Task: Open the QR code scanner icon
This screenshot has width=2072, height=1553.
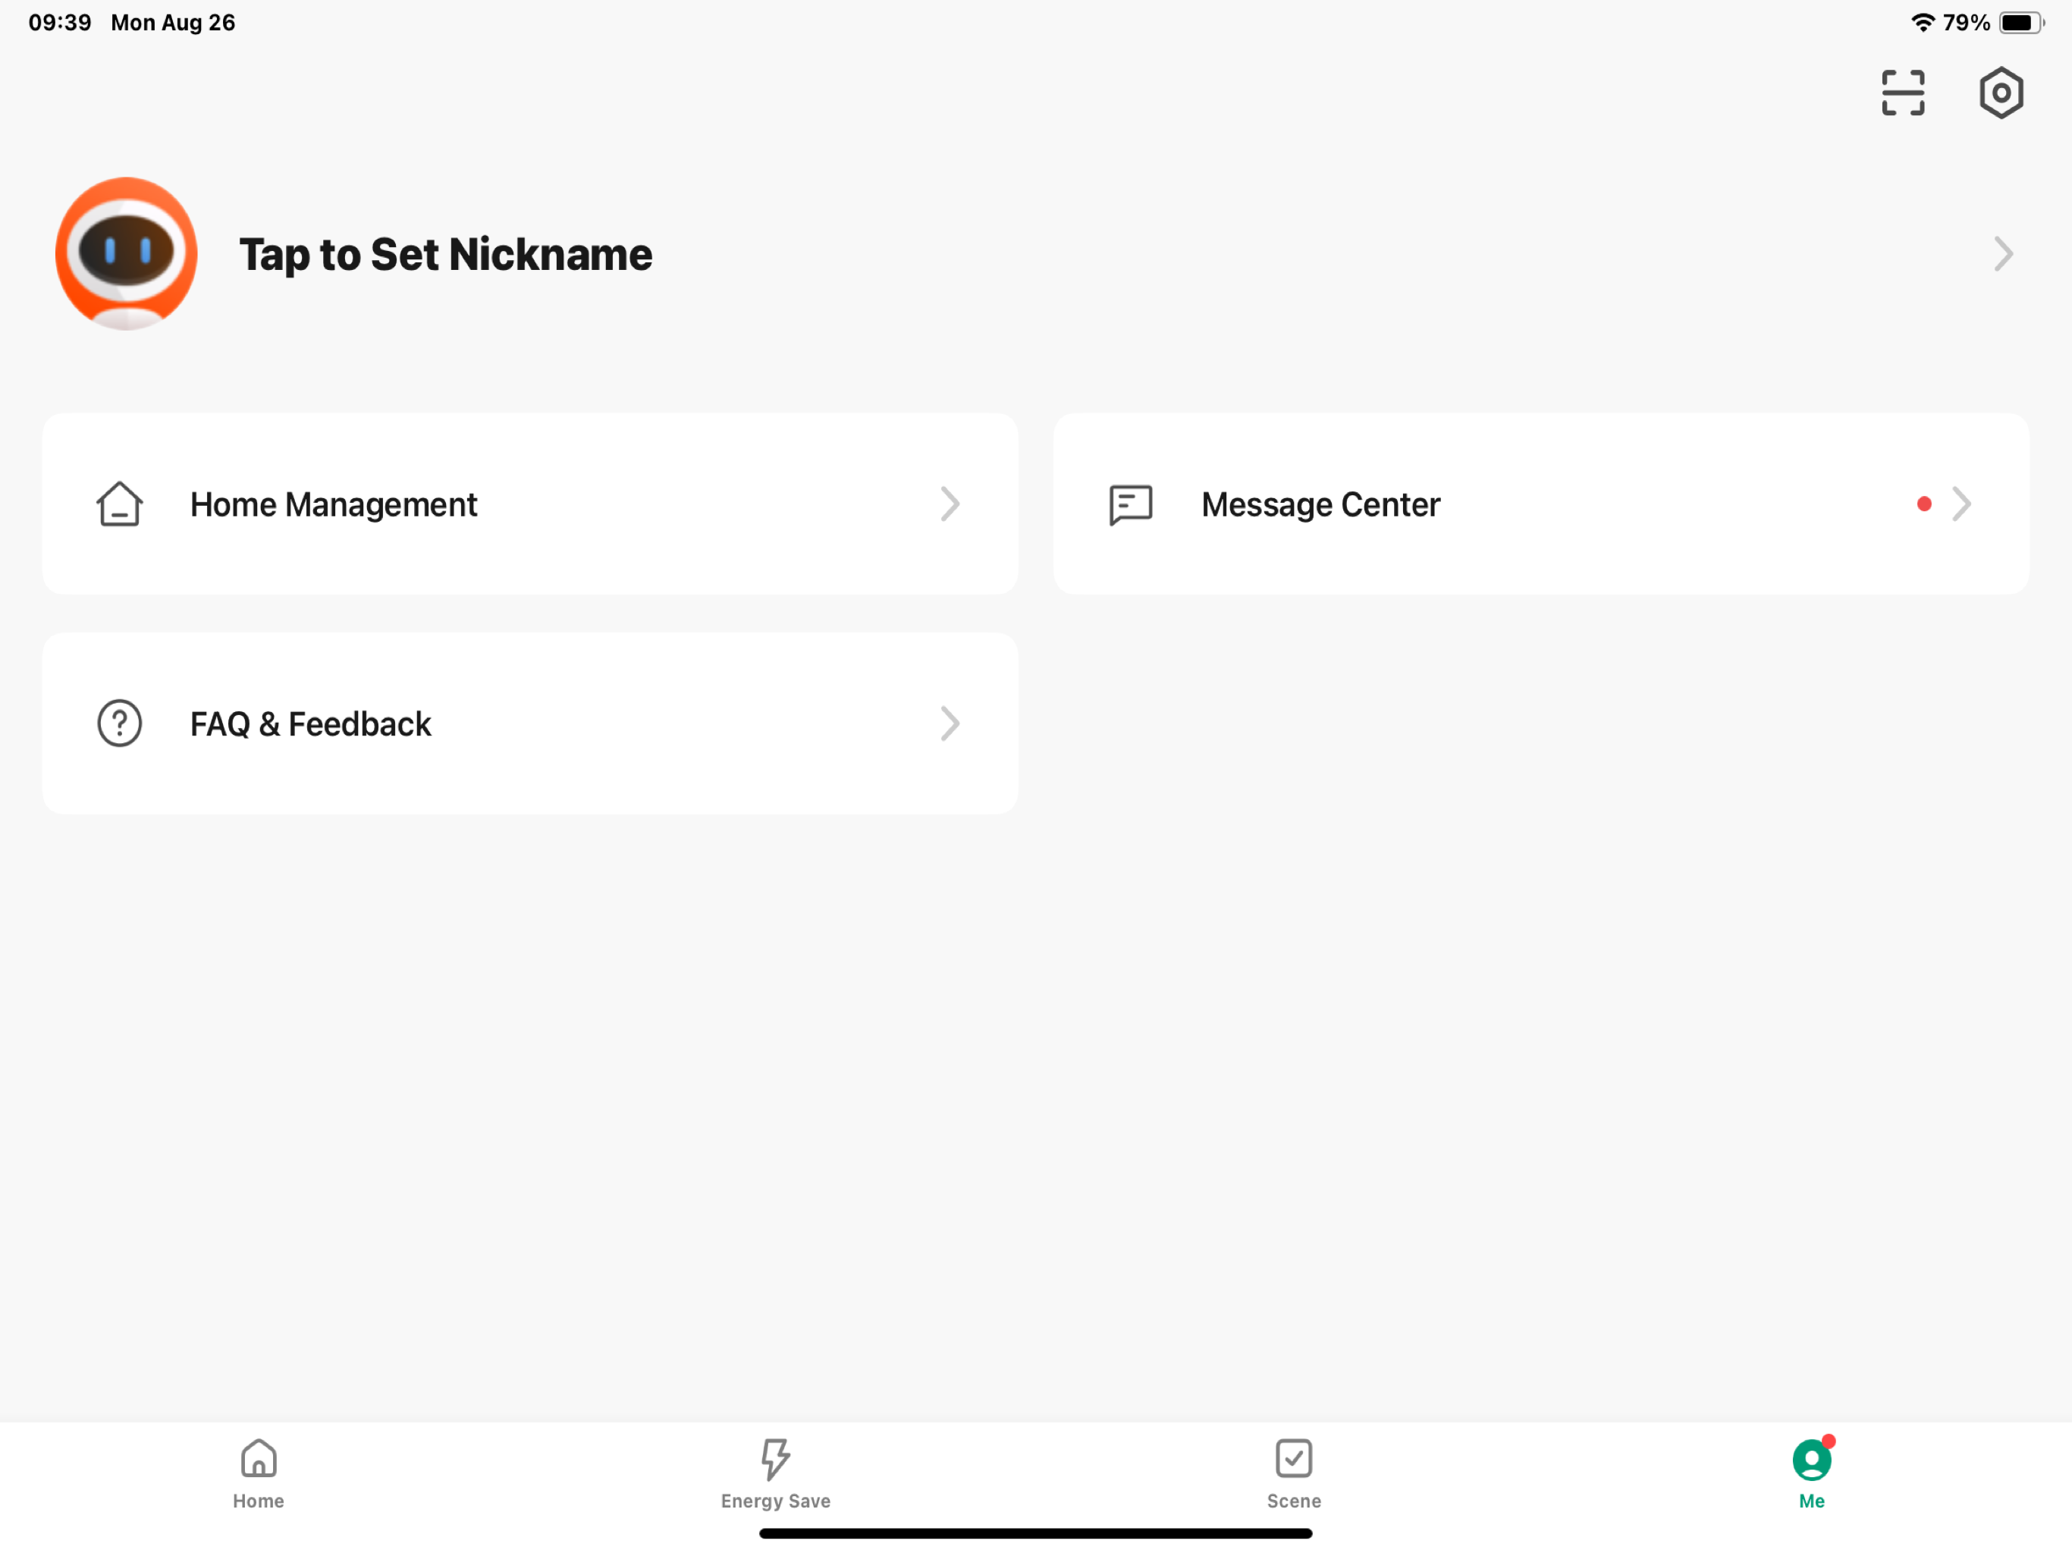Action: tap(1902, 93)
